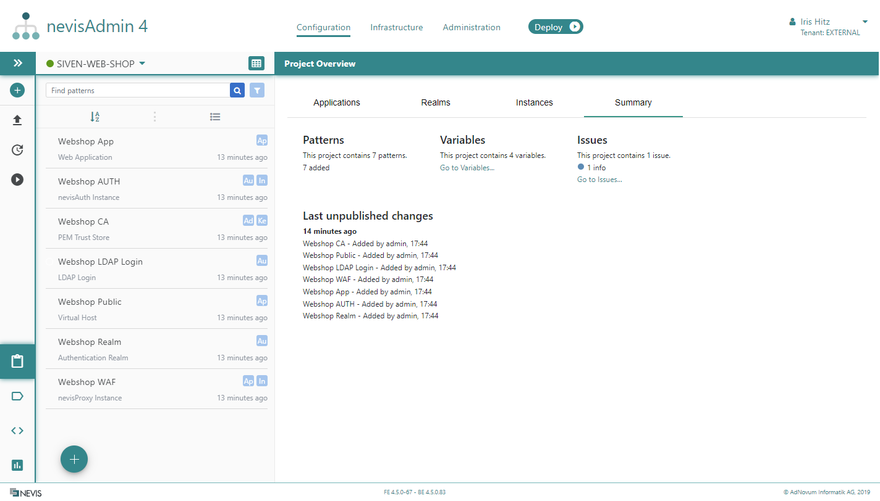The width and height of the screenshot is (880, 501).
Task: Click the Au badge on Webshop Realm
Action: point(262,341)
